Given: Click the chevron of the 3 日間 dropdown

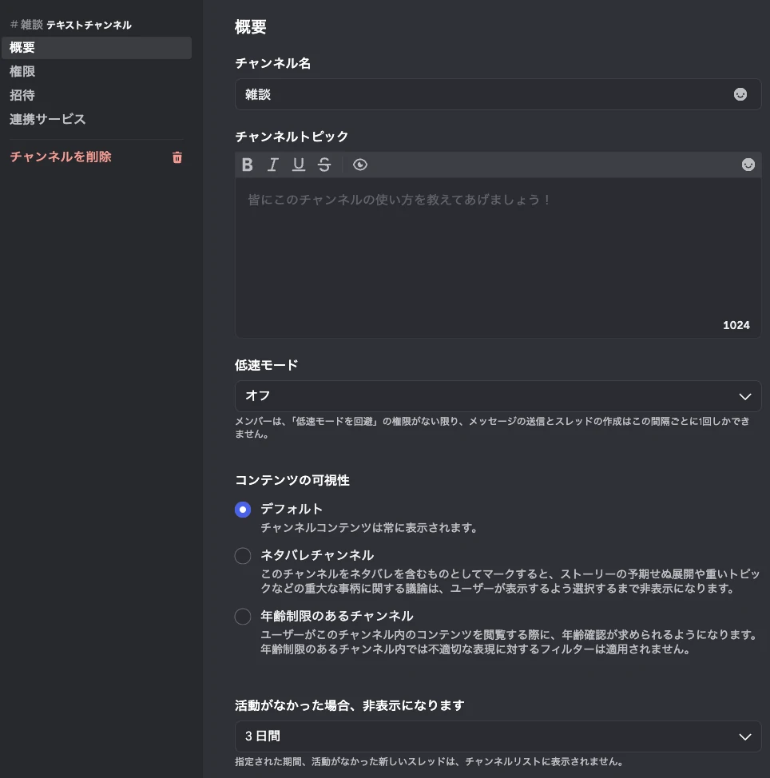Looking at the screenshot, I should pos(745,736).
